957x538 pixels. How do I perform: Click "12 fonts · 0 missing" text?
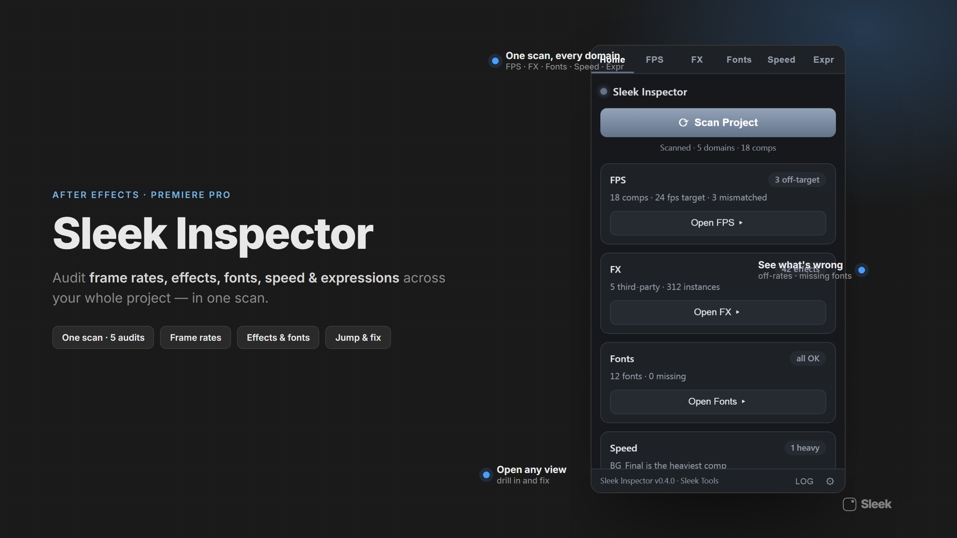(648, 376)
